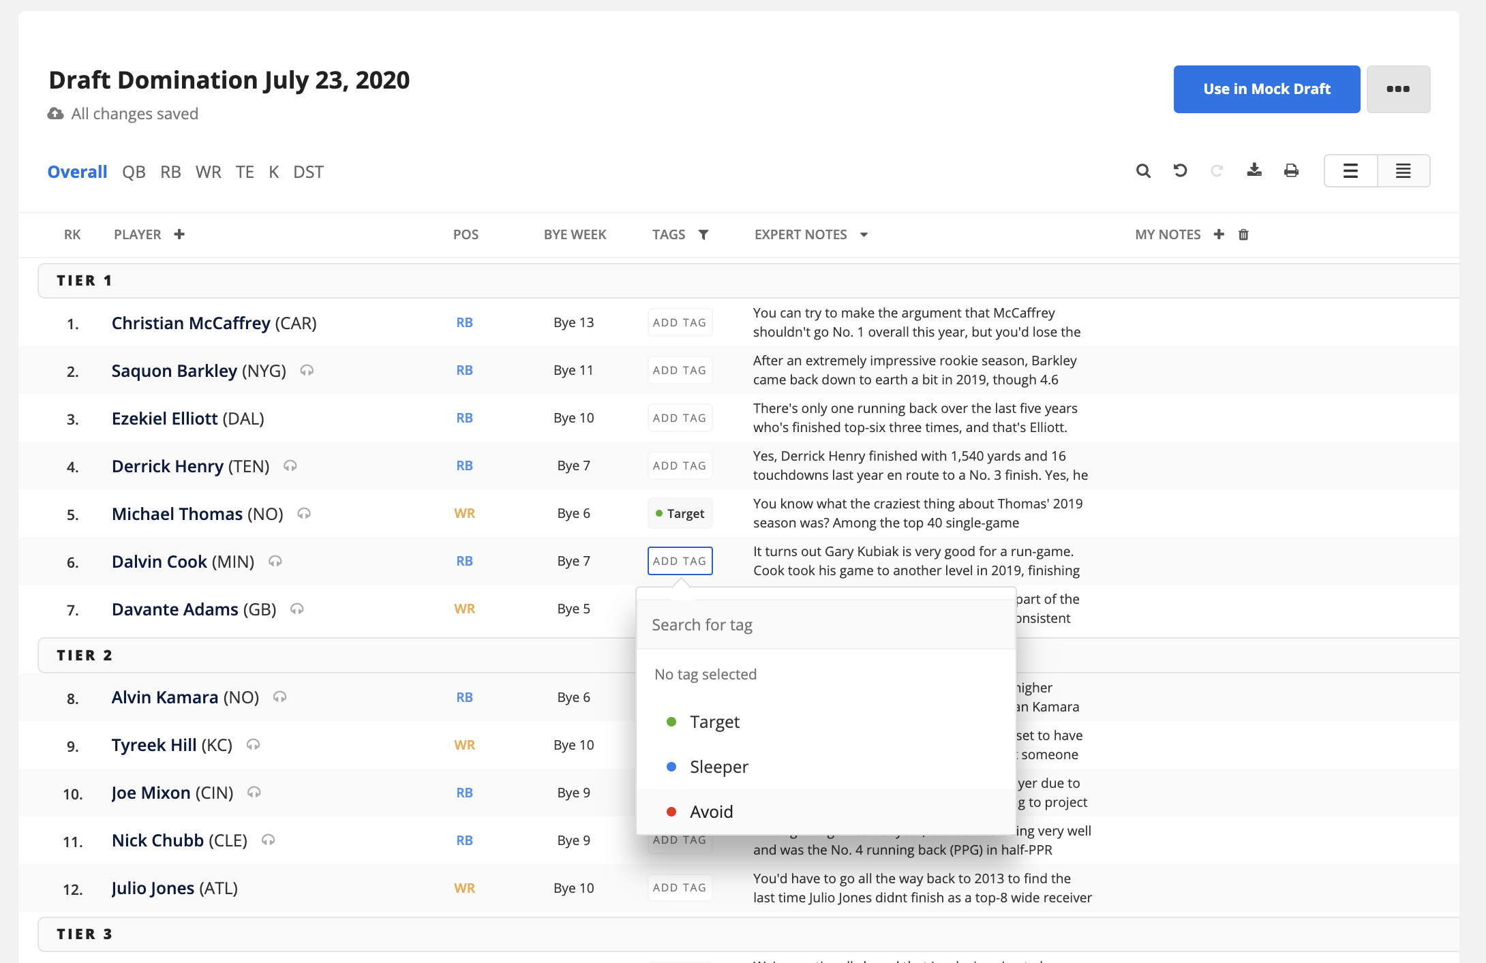This screenshot has height=963, width=1486.
Task: Click the add player icon next to PLAYER
Action: [181, 234]
